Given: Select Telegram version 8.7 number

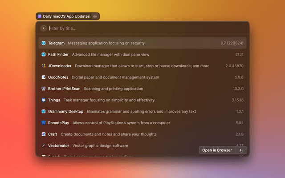Looking at the screenshot, I should tap(232, 43).
